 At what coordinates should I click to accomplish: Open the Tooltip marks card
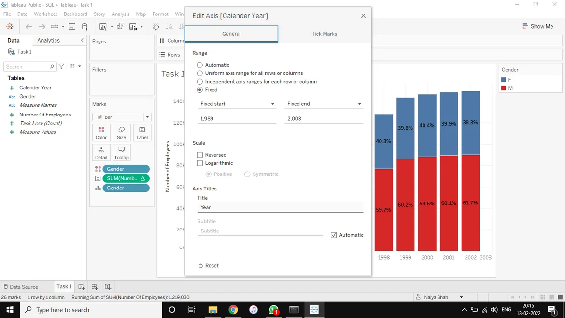click(x=121, y=152)
